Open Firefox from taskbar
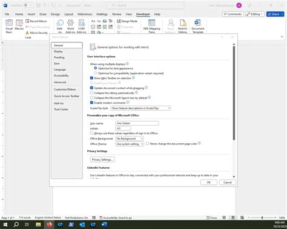 (x=49, y=224)
